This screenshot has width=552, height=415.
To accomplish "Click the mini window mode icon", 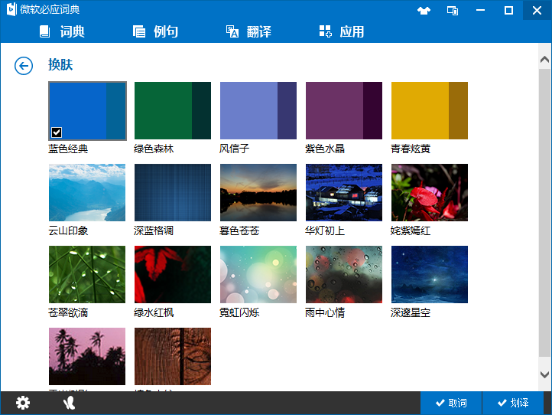I will pos(453,11).
